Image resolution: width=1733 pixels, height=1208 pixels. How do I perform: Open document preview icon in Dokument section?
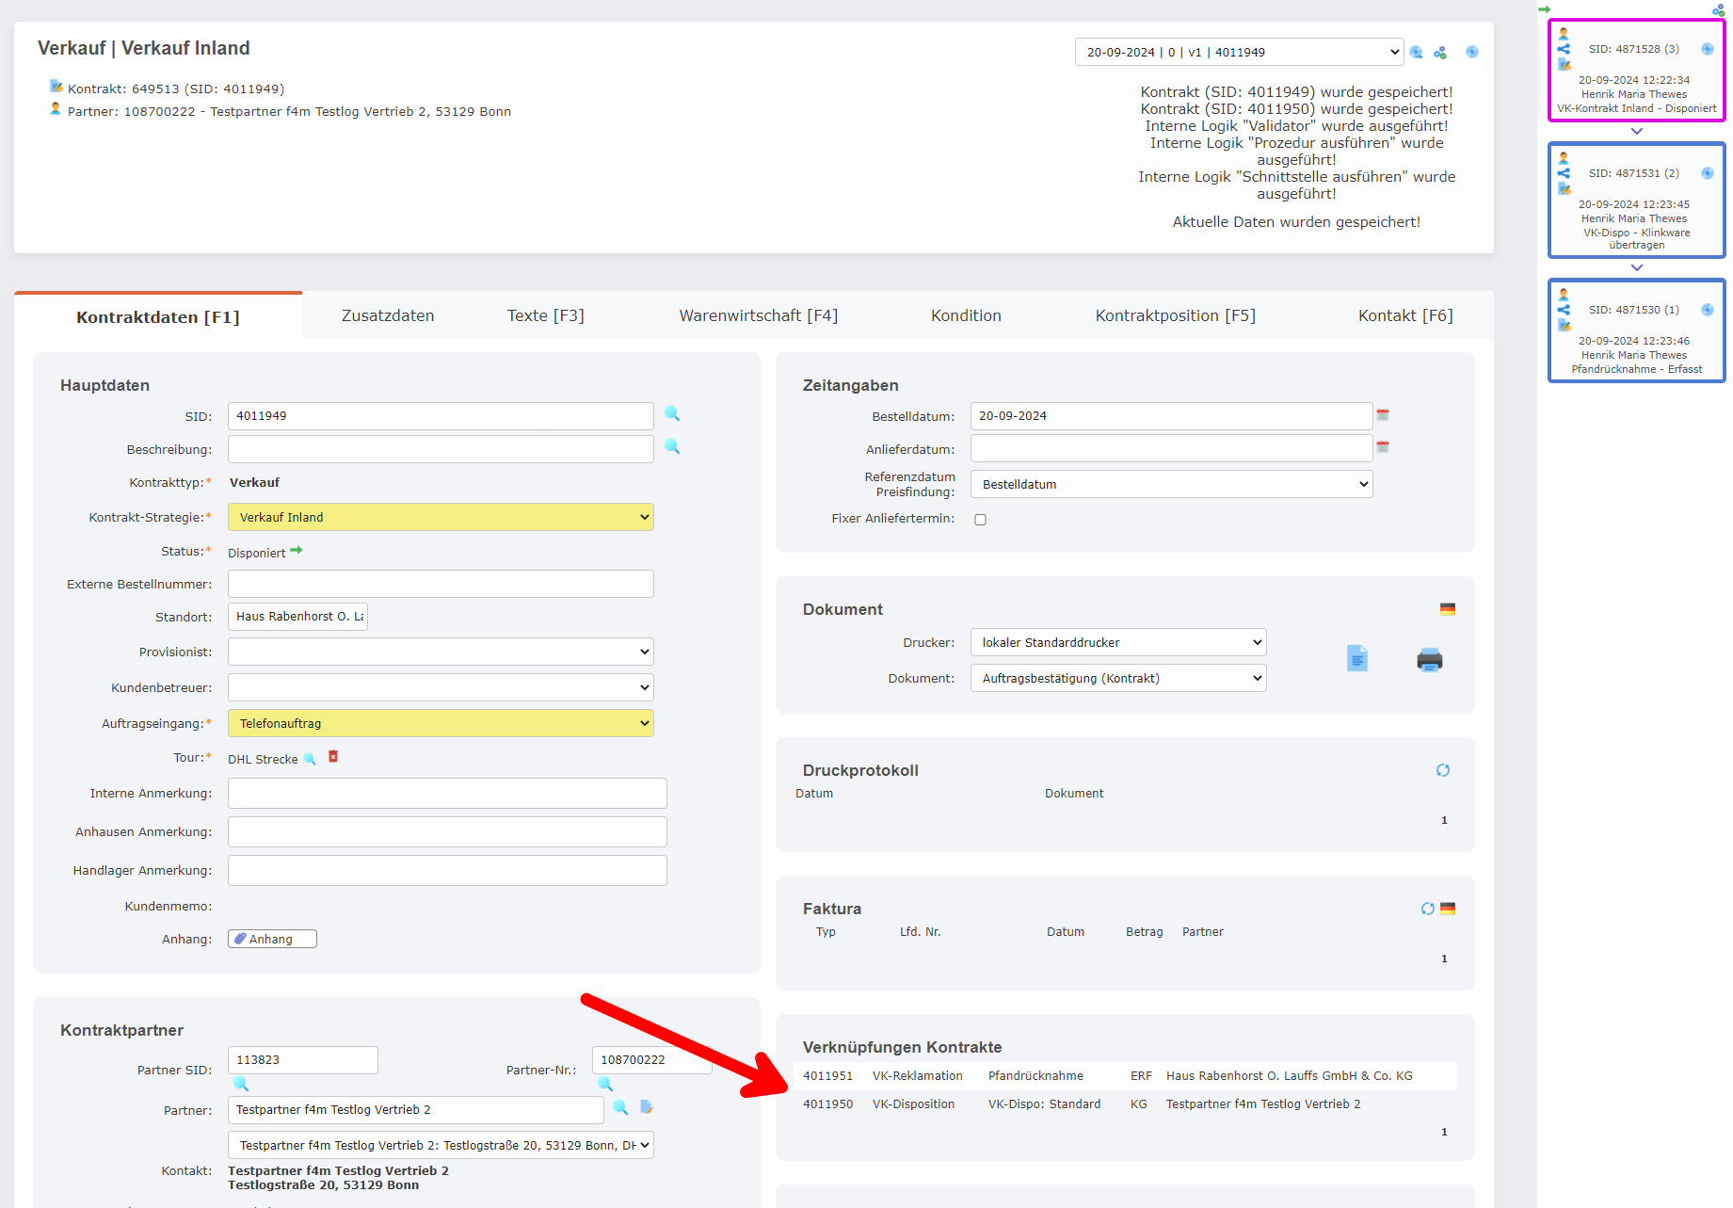(x=1356, y=658)
